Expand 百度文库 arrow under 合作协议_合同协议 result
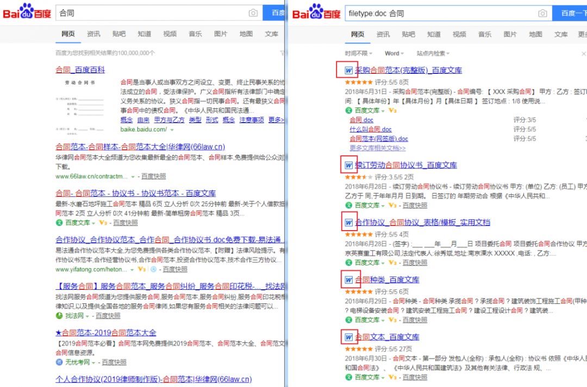The width and height of the screenshot is (587, 387). coord(383,263)
